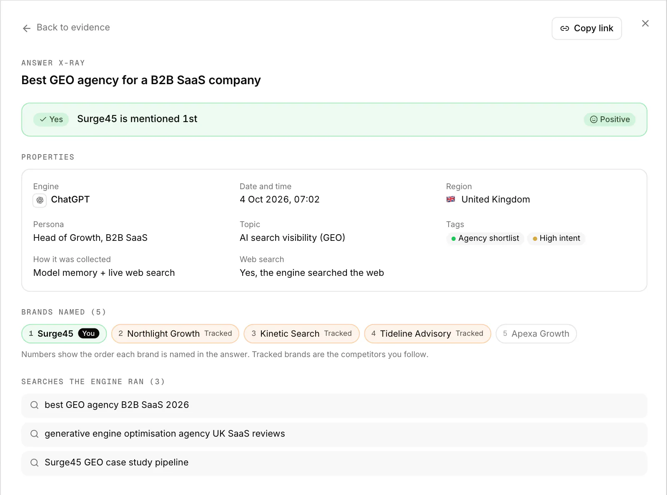
Task: Click search icon beside 'best GEO agency B2B SaaS 2026'
Action: pyautogui.click(x=35, y=405)
